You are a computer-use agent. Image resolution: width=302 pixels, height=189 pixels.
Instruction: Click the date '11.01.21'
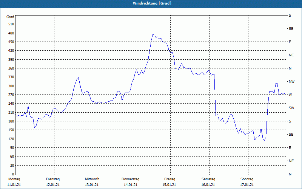[x=14, y=185]
